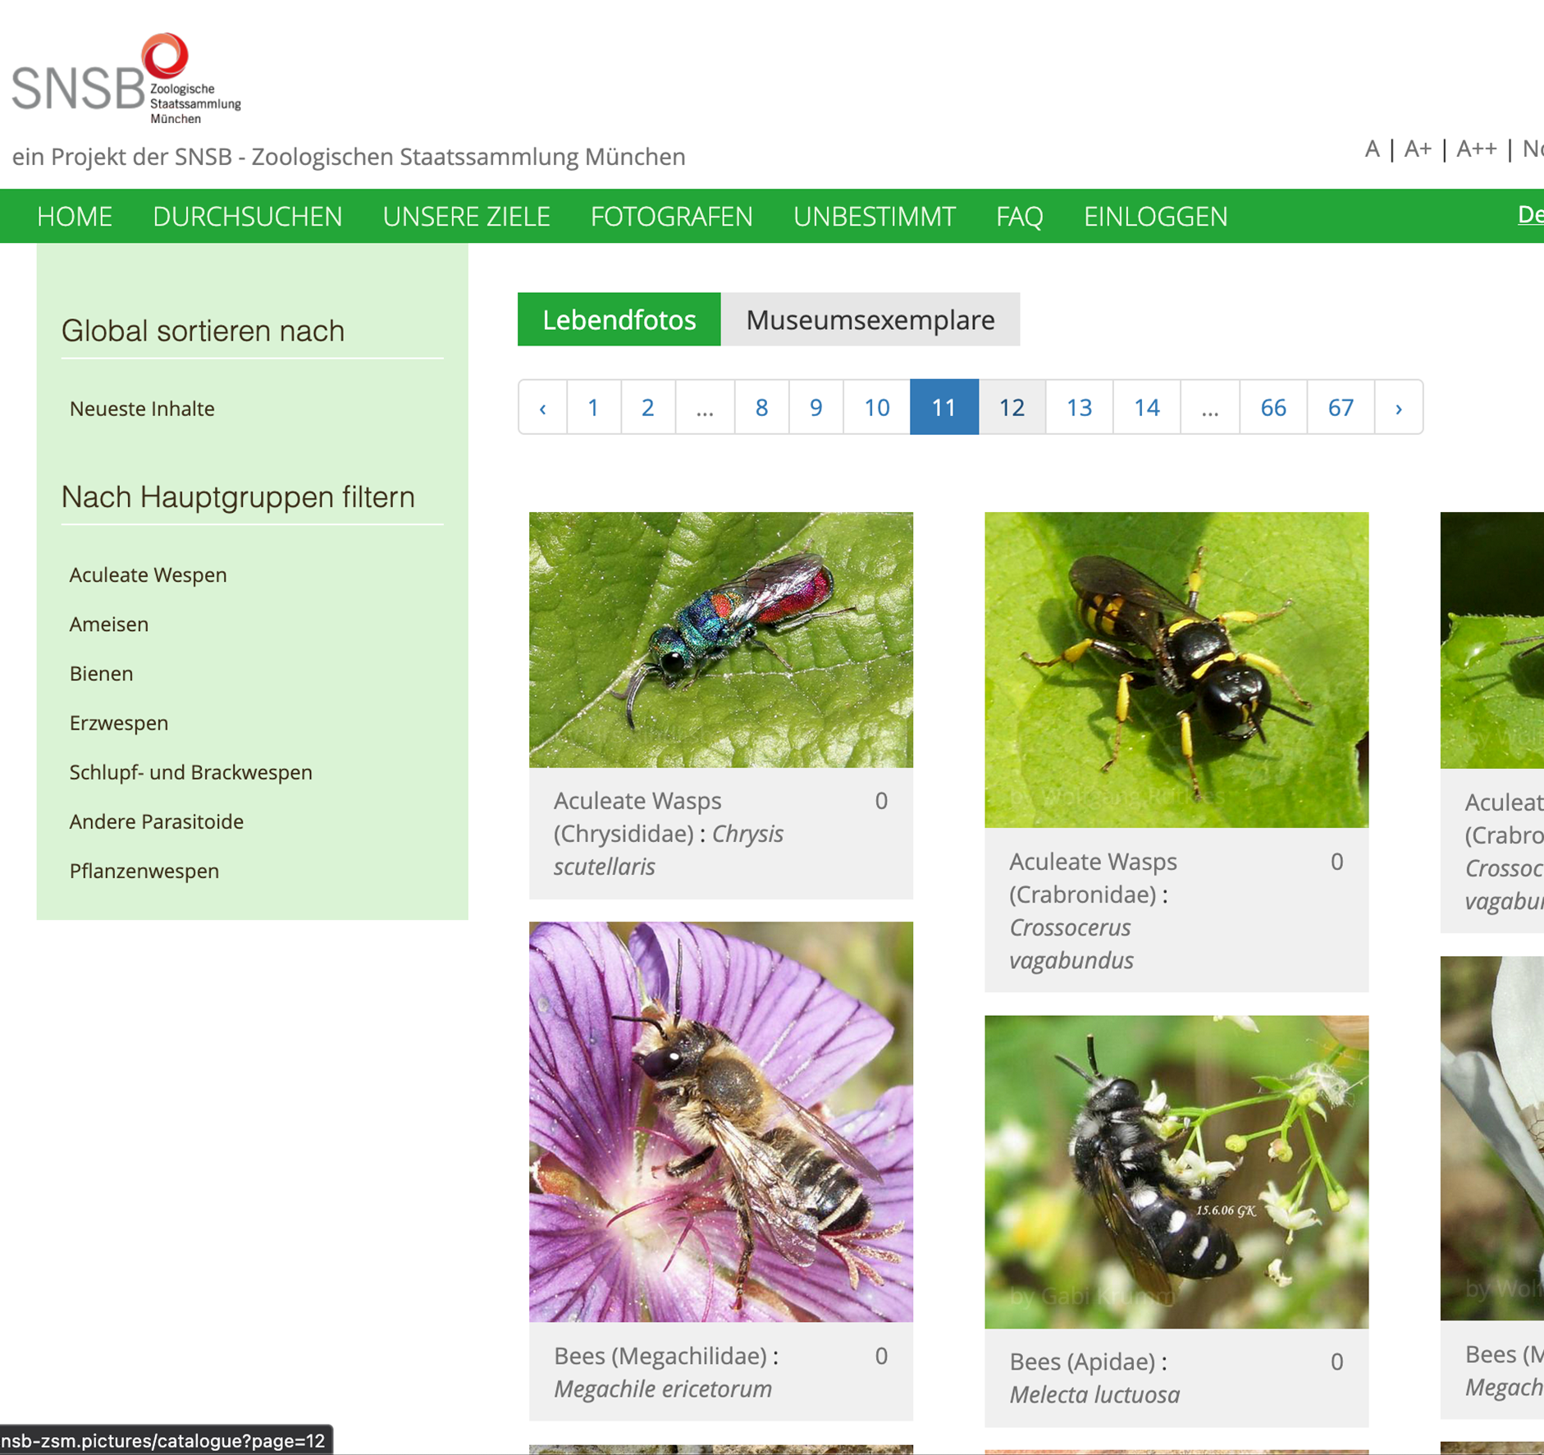Open DURCHSUCHEN in the navigation bar
1544x1455 pixels.
[247, 217]
